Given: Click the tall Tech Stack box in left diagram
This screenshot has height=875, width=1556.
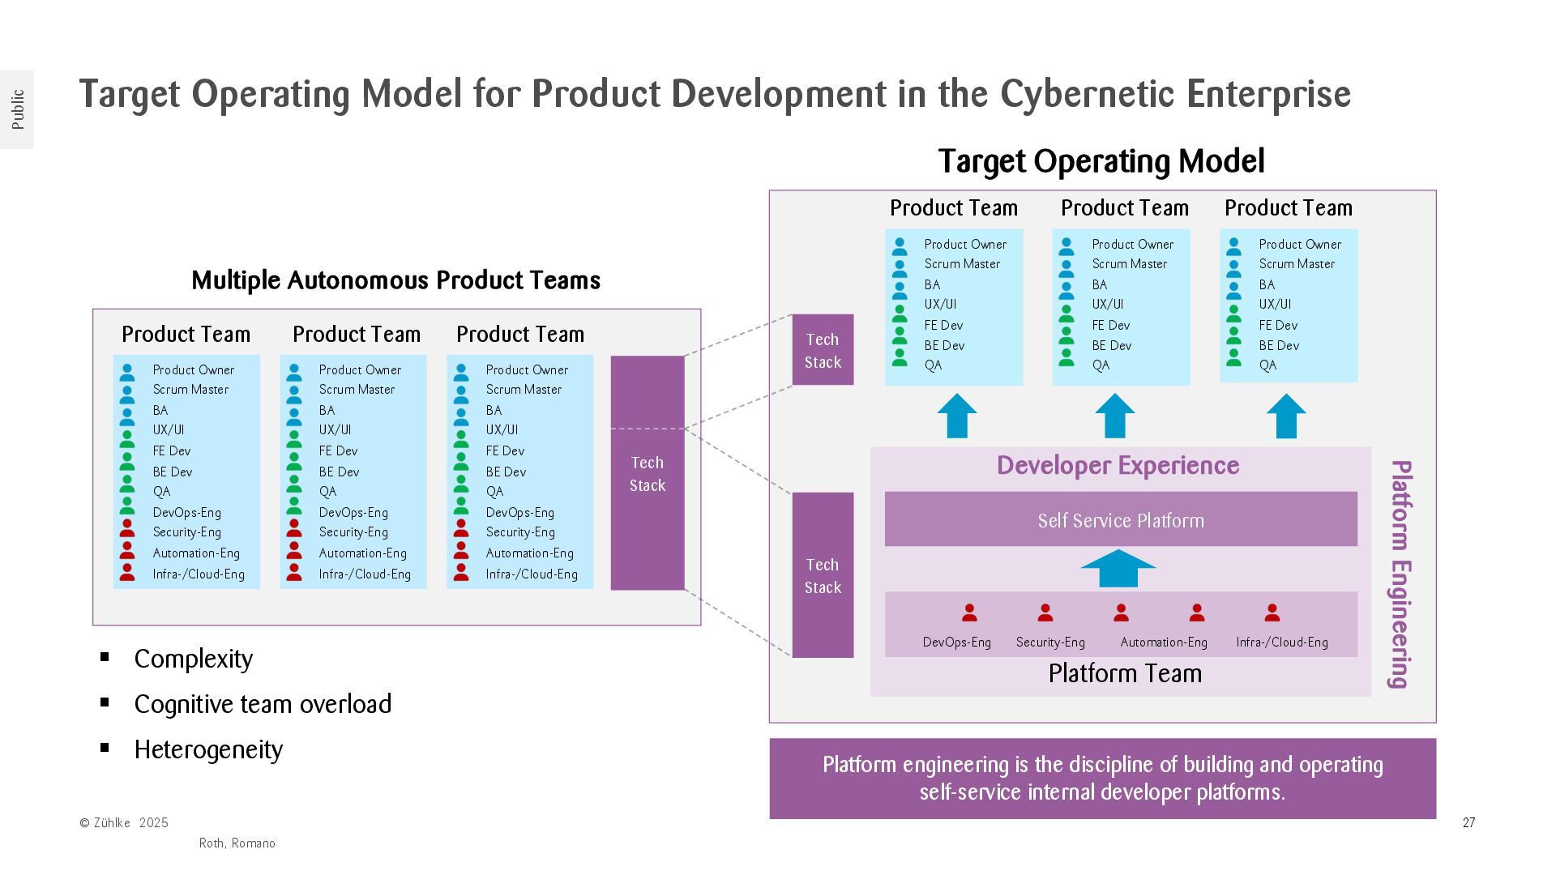Looking at the screenshot, I should tap(647, 473).
